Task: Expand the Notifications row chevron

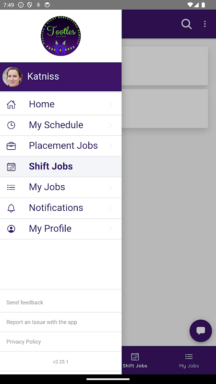Action: [110, 208]
